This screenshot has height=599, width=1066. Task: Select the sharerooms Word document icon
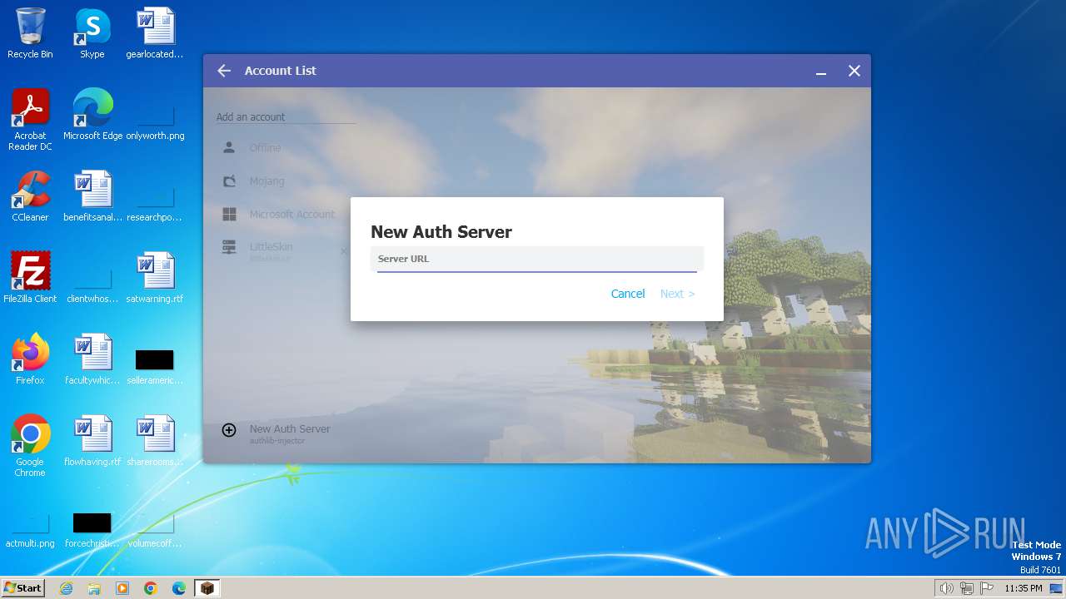pyautogui.click(x=155, y=441)
